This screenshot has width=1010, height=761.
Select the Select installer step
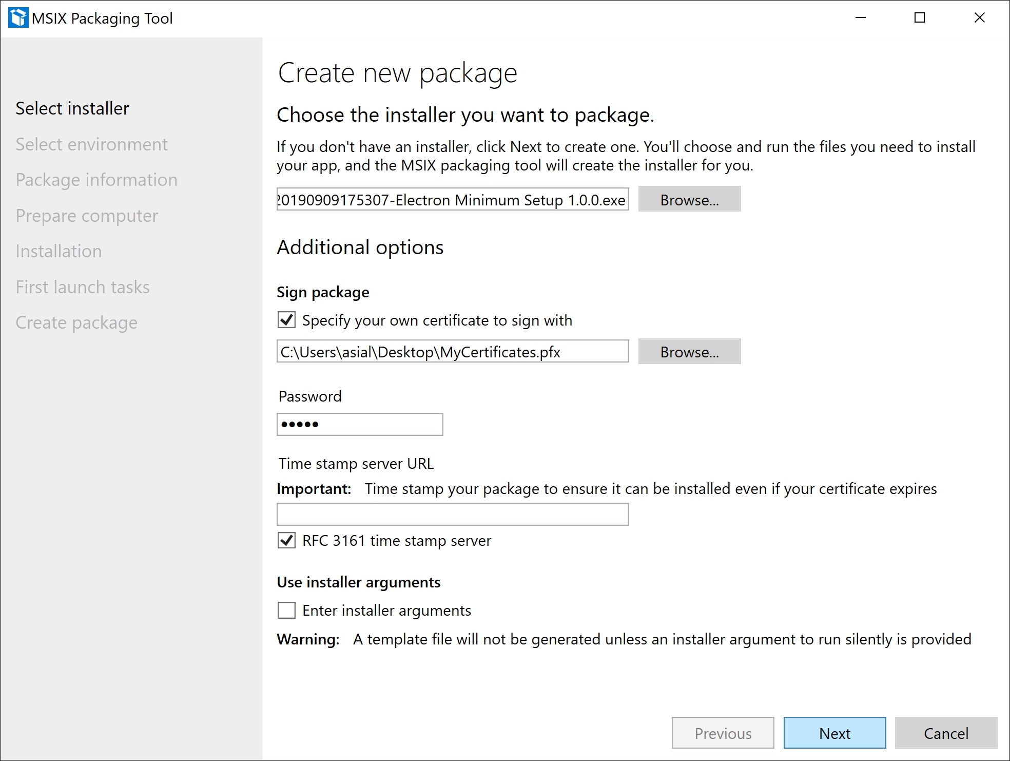(x=72, y=108)
